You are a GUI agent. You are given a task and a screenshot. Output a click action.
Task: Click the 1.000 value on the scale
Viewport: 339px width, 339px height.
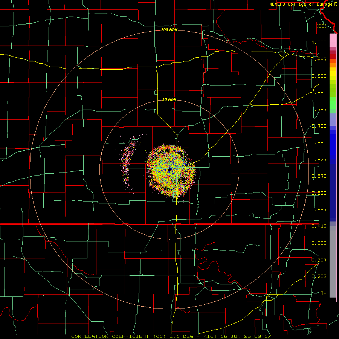pos(319,42)
